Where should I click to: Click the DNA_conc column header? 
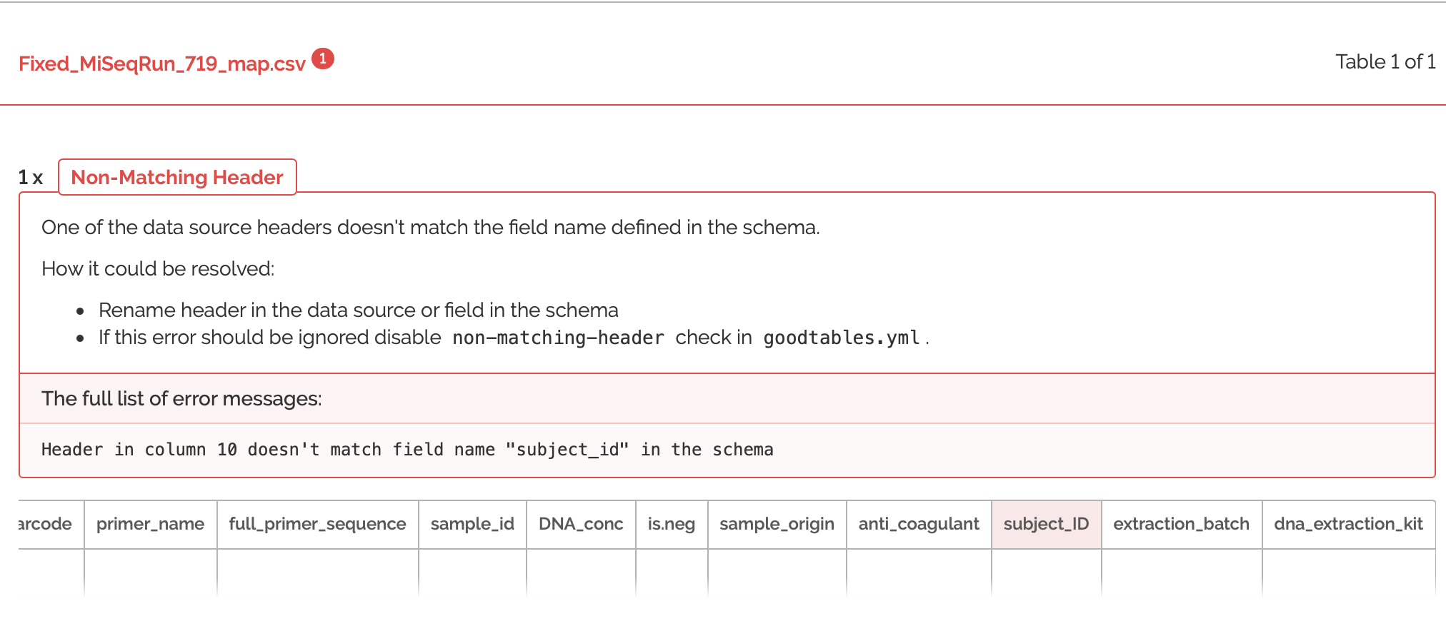coord(581,524)
